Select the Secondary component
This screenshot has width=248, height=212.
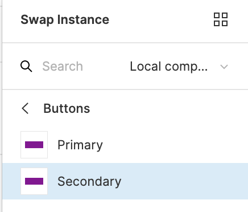click(125, 181)
